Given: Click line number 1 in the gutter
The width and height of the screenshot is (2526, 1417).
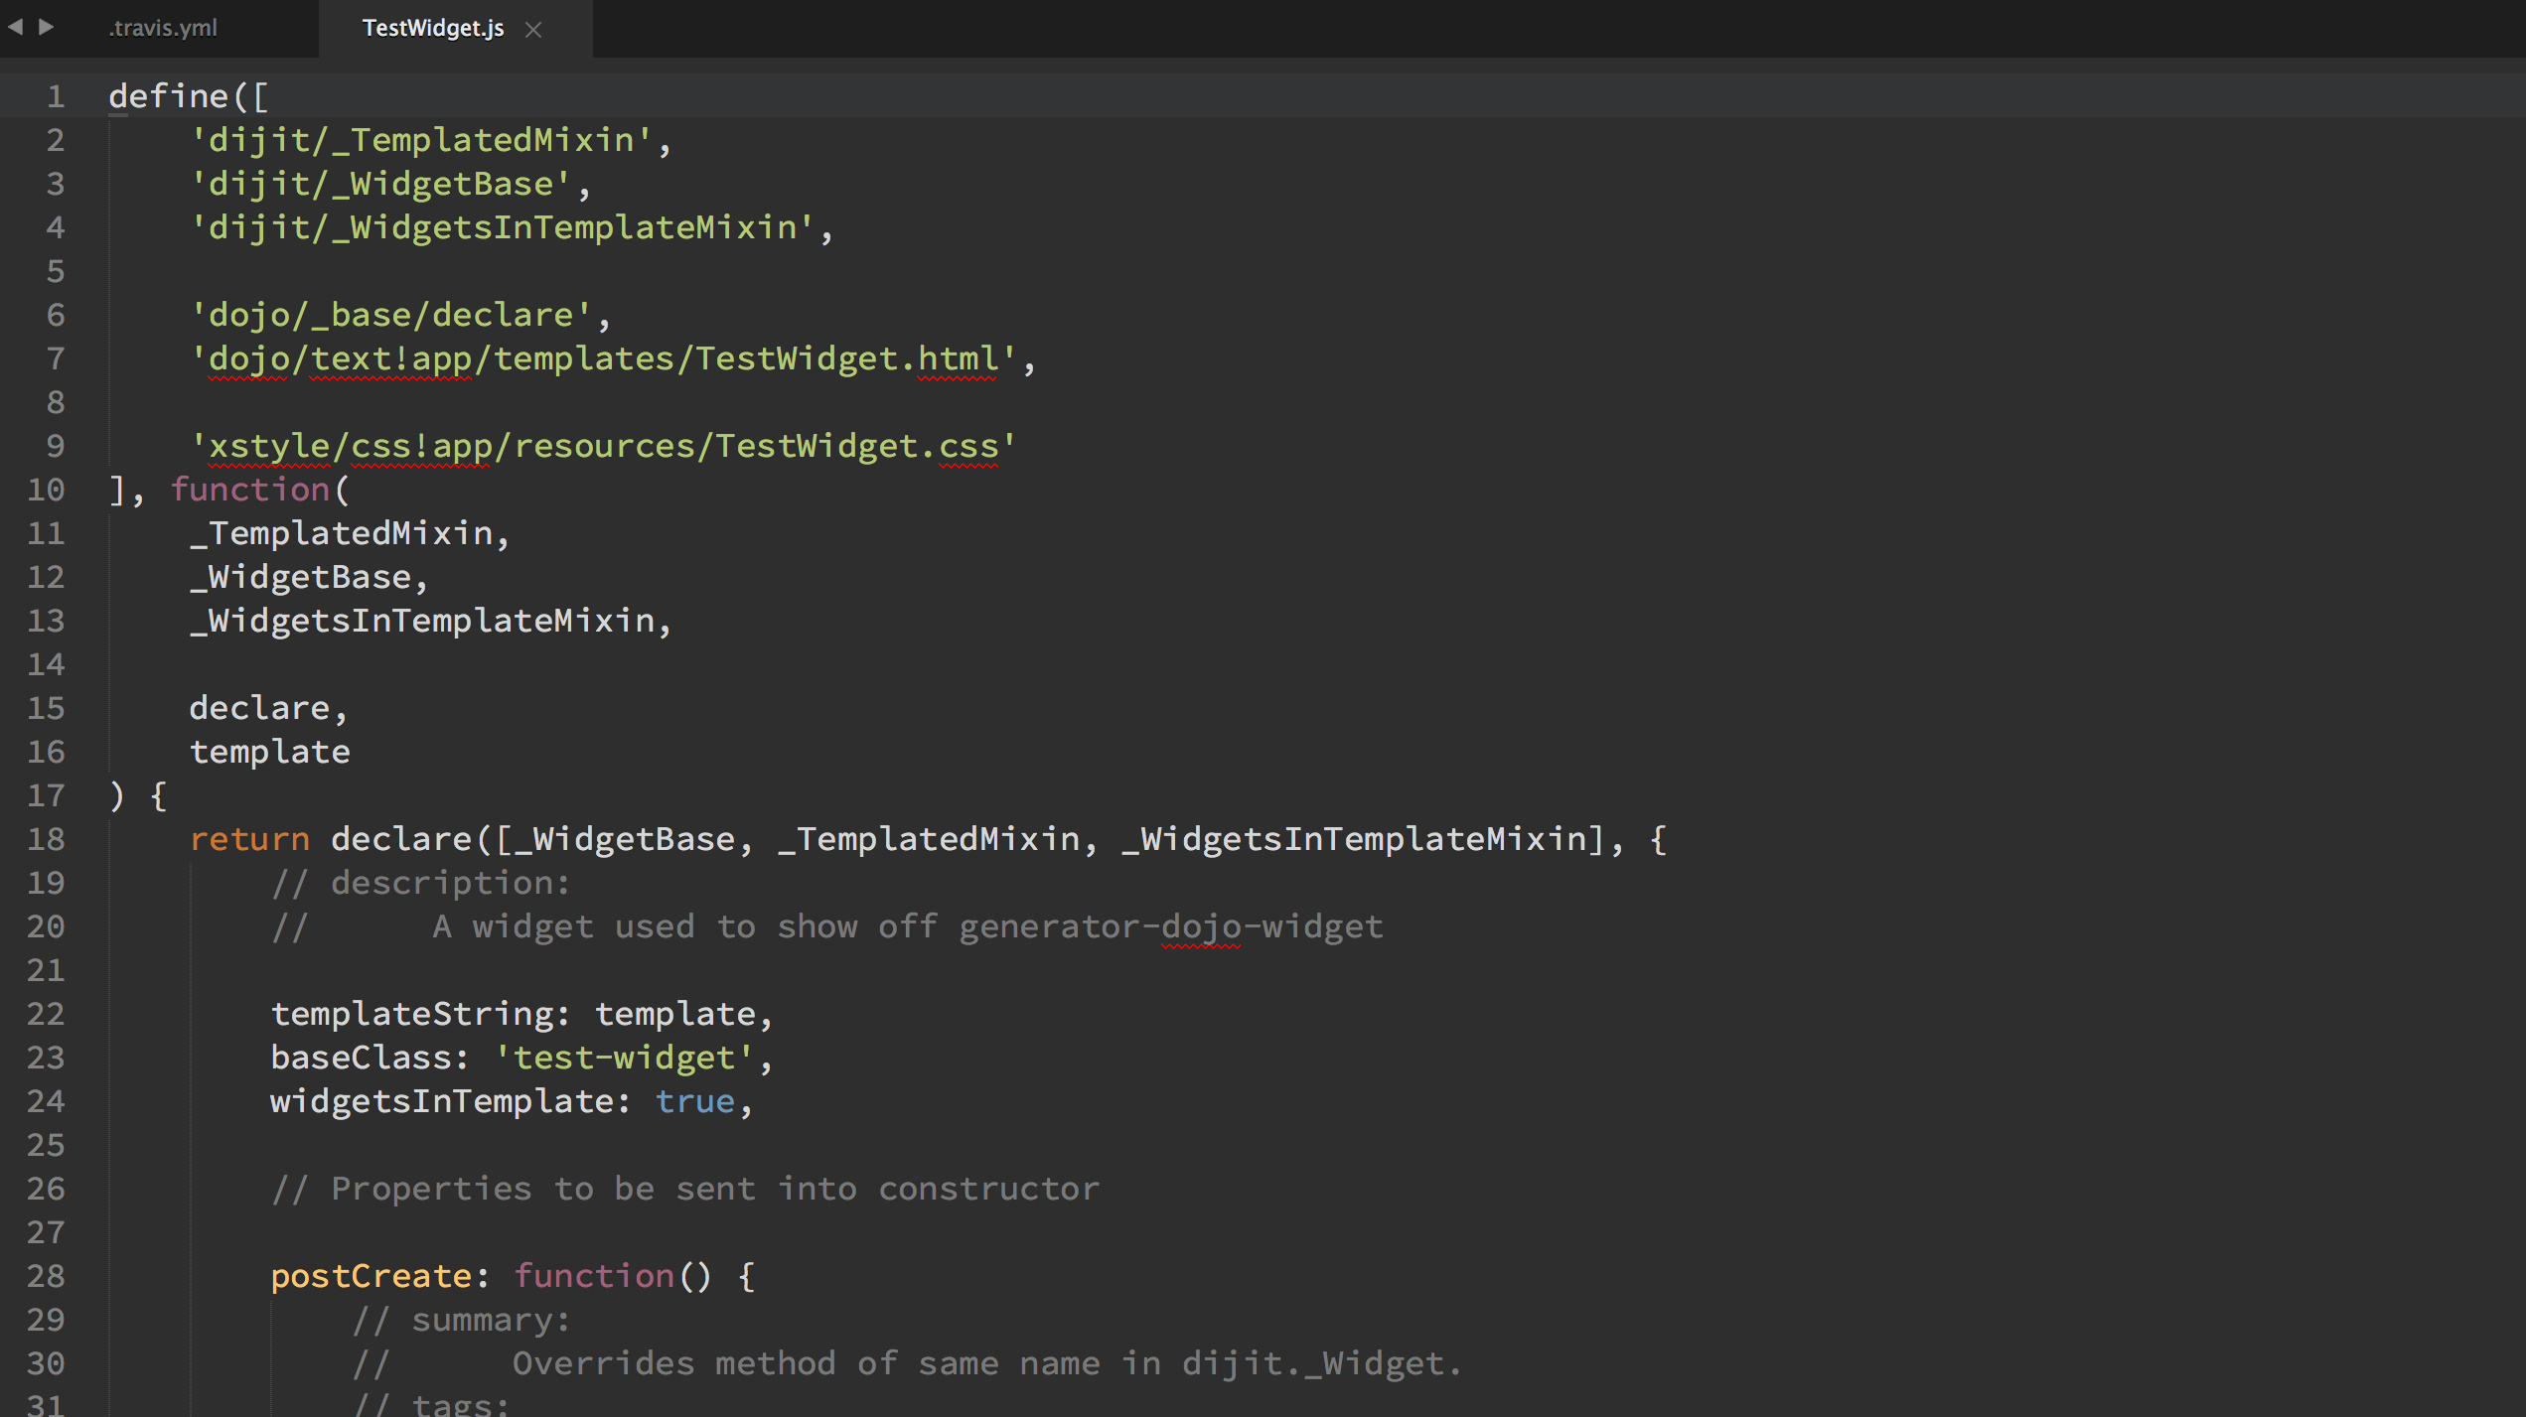Looking at the screenshot, I should click(x=56, y=96).
